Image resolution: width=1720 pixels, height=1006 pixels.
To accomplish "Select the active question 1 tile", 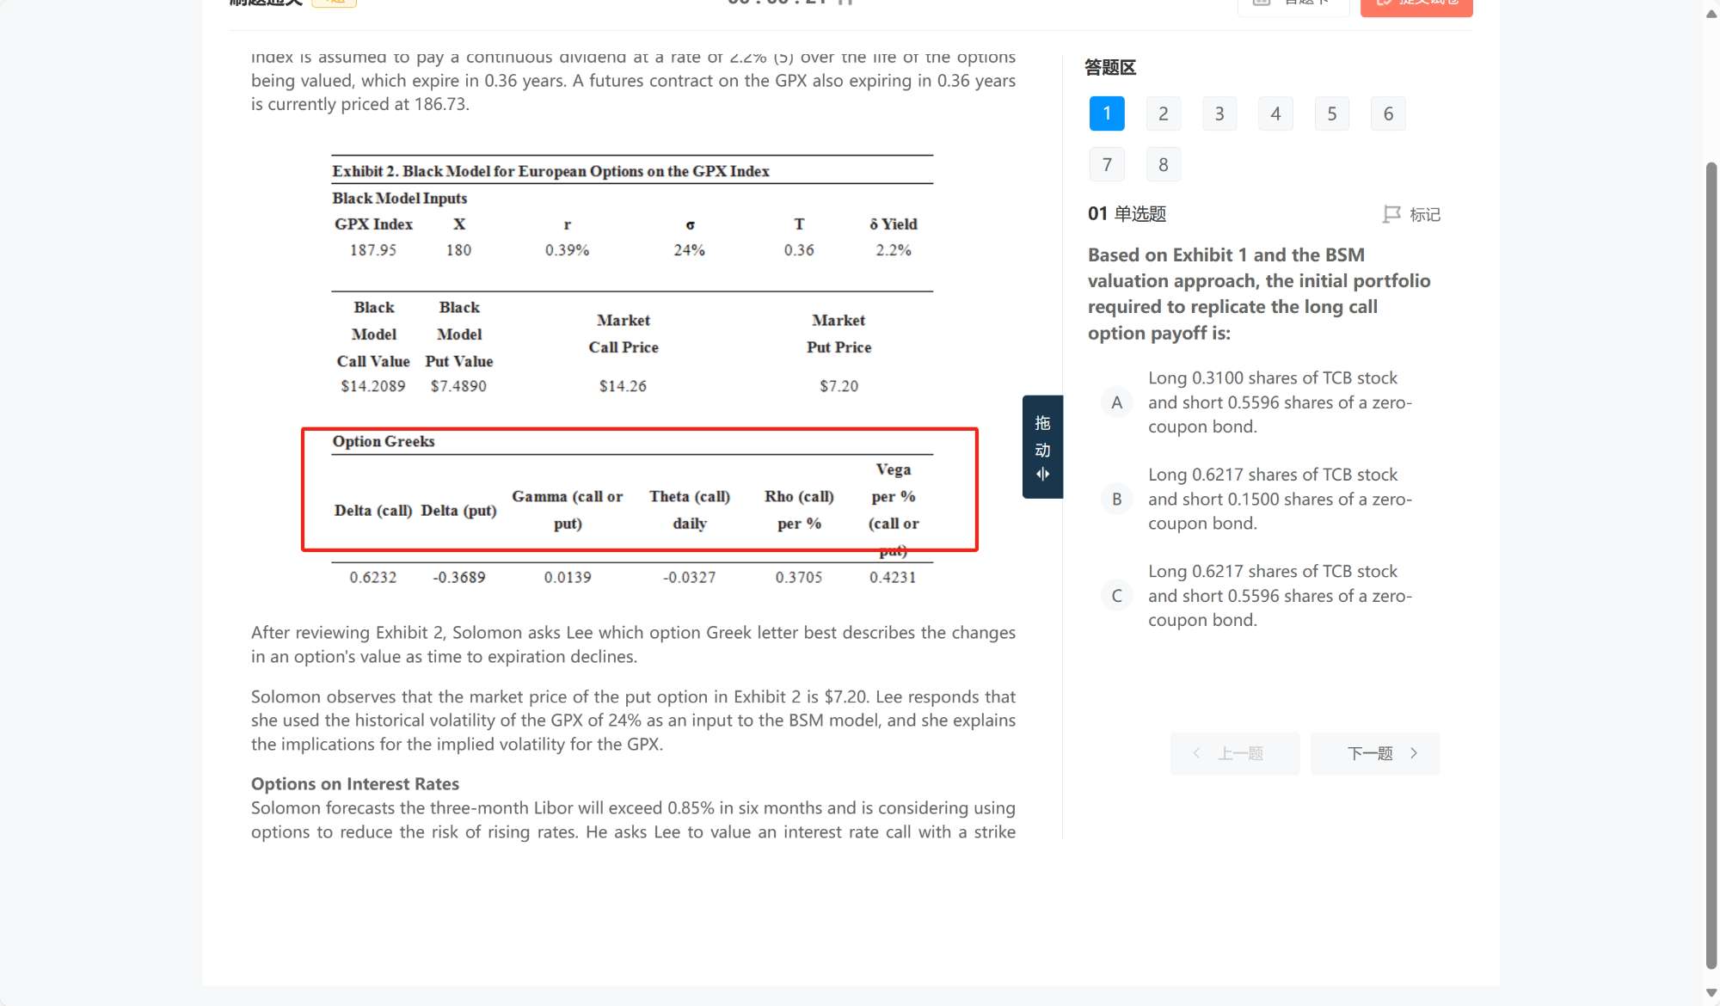I will click(x=1107, y=113).
